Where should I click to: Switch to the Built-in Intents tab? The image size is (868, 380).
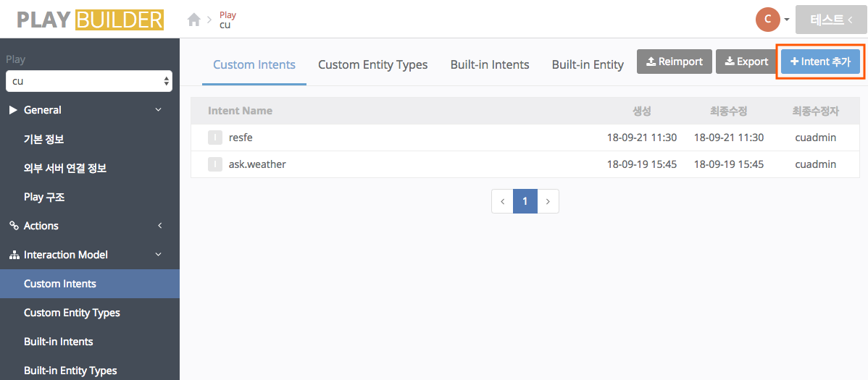[x=490, y=64]
